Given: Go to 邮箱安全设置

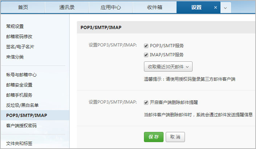Looking at the screenshot, I should pos(19,85).
